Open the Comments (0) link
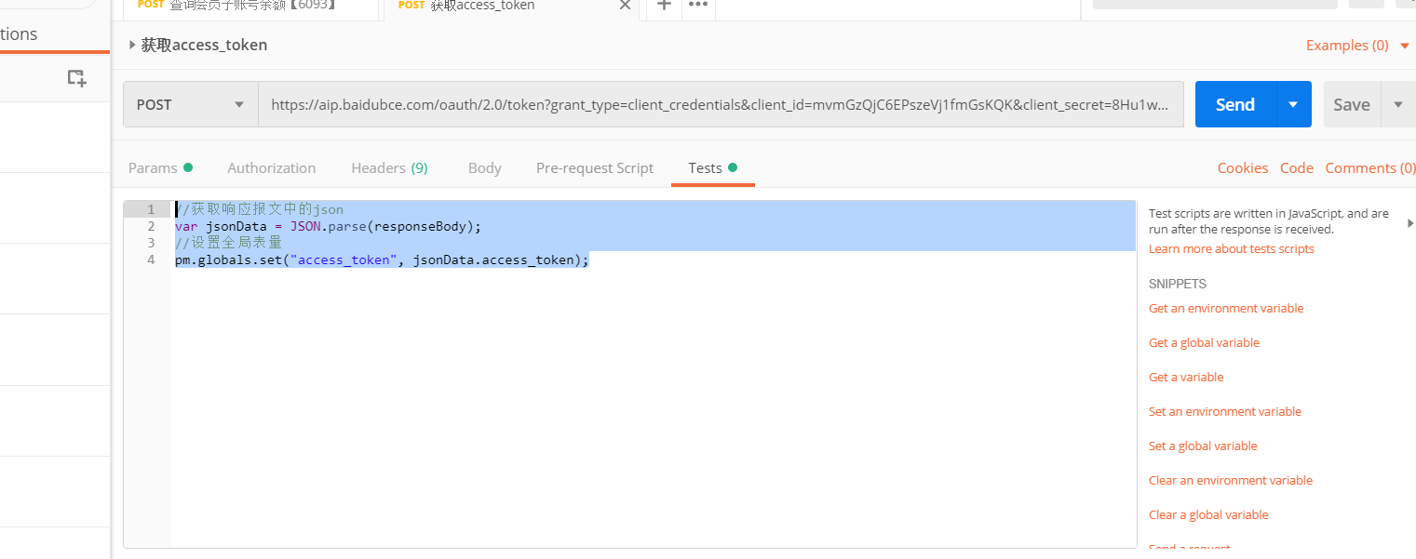 coord(1370,168)
